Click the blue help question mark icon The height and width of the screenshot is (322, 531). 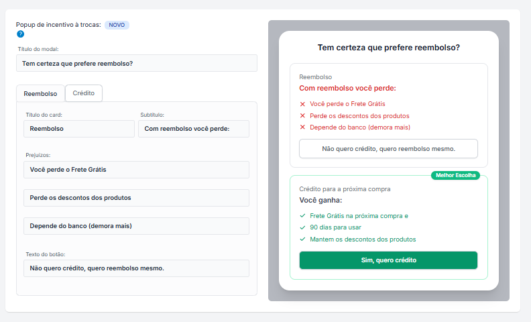20,34
